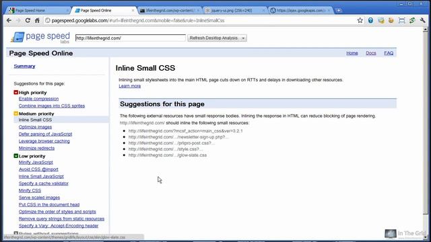
Task: Click Refresh Desktop Analysis button
Action: (x=213, y=38)
